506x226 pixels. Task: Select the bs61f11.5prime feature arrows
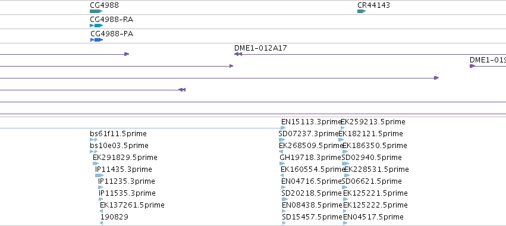93,140
